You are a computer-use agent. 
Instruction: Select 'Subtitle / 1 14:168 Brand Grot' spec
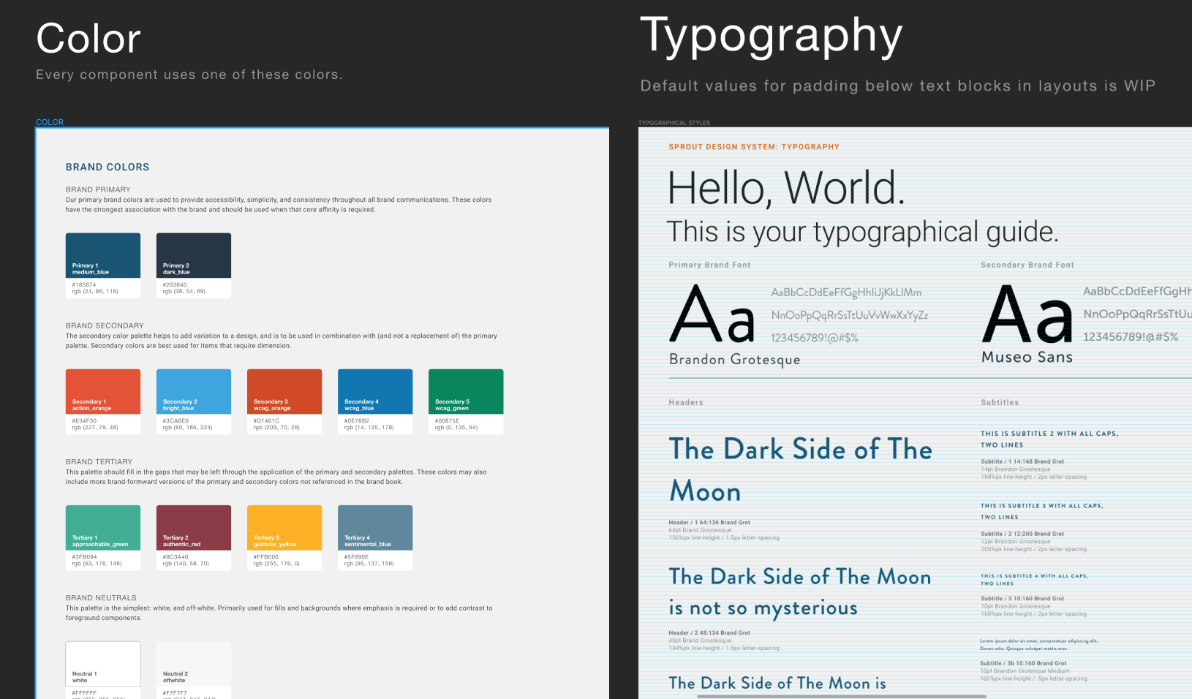coord(1022,461)
